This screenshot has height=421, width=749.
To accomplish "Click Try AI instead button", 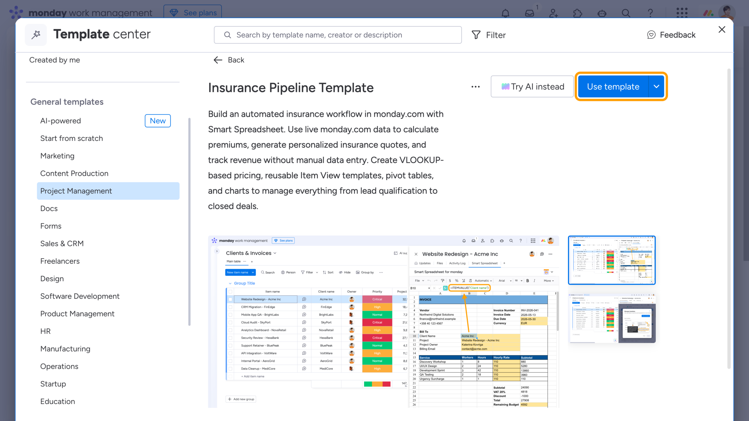I will pyautogui.click(x=532, y=87).
